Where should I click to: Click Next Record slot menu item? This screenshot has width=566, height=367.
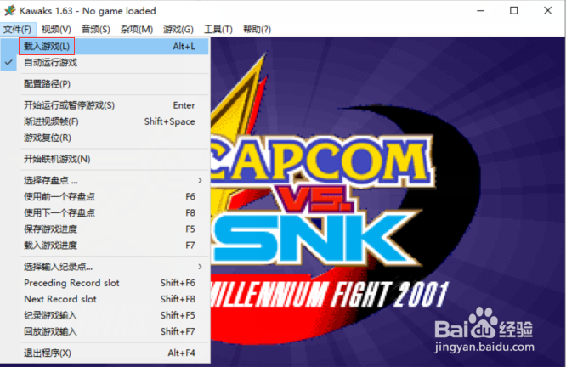point(105,299)
